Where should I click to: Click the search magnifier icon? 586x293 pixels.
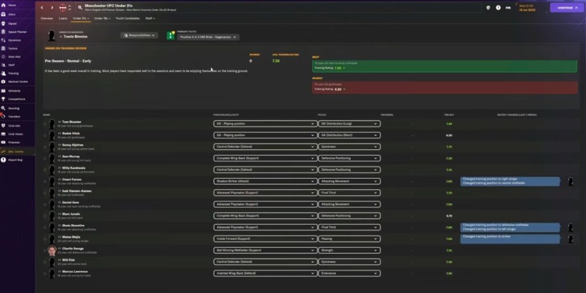click(x=80, y=7)
